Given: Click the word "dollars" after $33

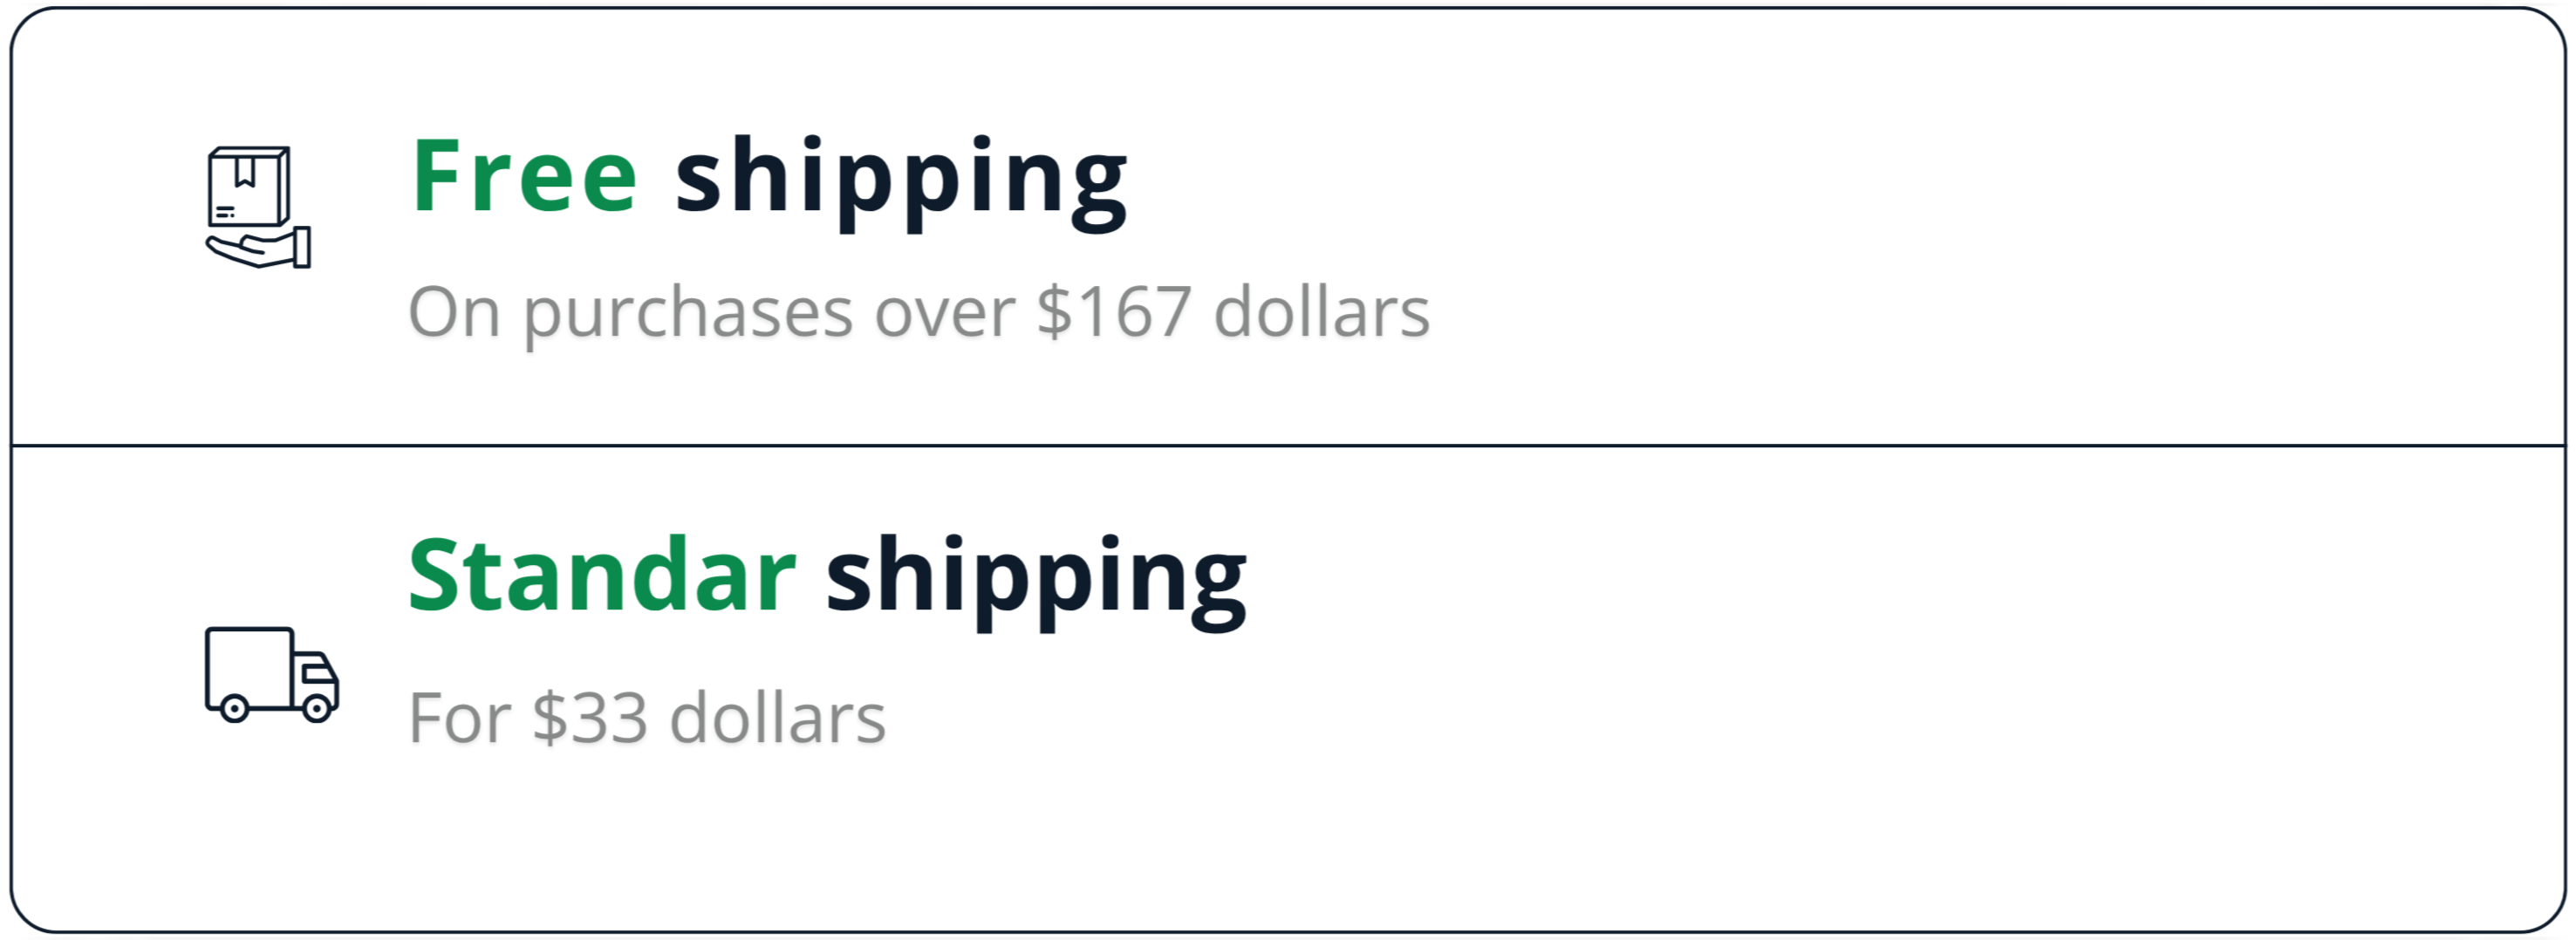Looking at the screenshot, I should pos(777,717).
